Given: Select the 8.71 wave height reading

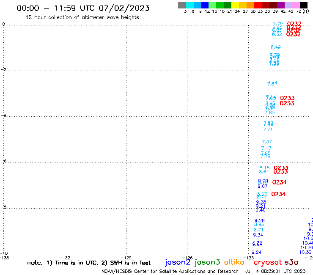Looking at the screenshot, I should tap(258, 230).
